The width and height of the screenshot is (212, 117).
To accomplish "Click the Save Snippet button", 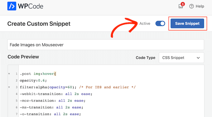I will tap(187, 24).
